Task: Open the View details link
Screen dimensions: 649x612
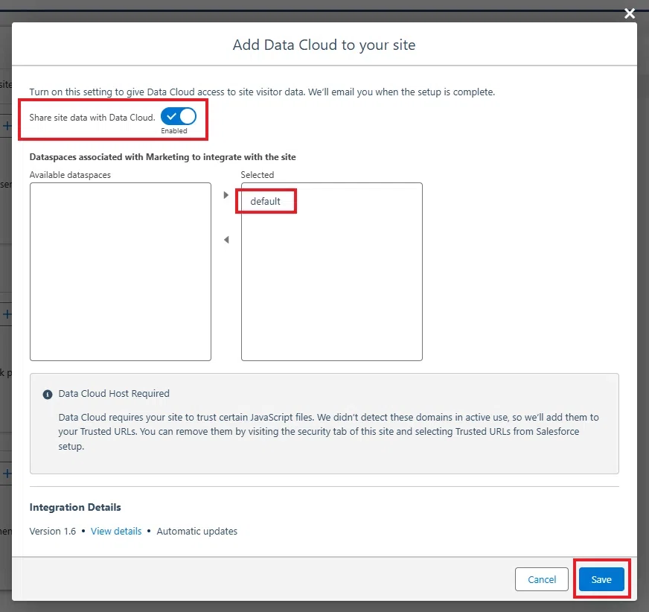Action: (x=116, y=532)
